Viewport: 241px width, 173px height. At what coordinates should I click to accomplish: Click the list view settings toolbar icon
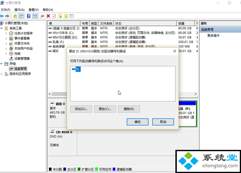71,16
